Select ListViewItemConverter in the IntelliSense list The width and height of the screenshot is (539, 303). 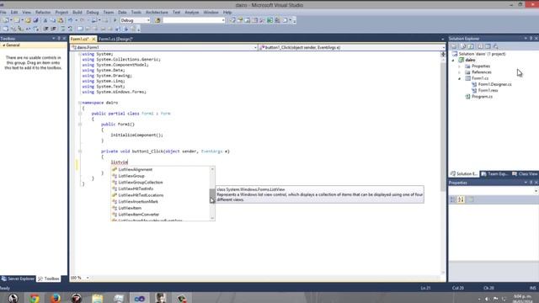138,215
